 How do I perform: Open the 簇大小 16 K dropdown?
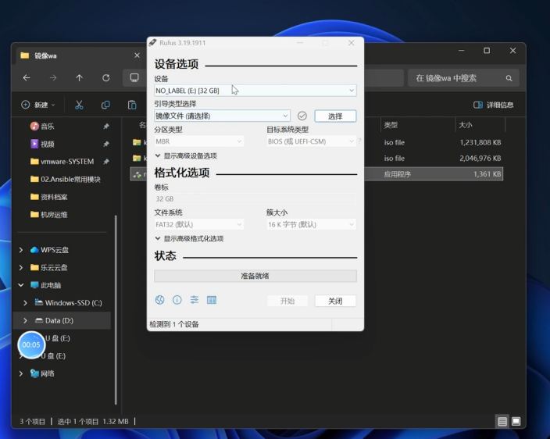tap(311, 224)
